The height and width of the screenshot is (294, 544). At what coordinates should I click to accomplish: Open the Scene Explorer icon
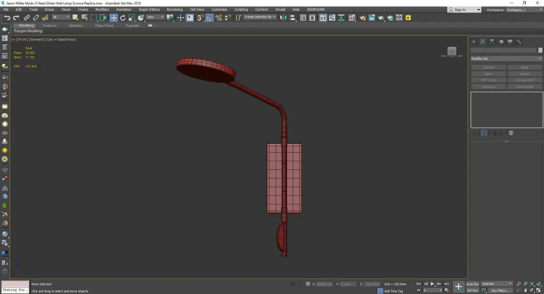tap(303, 18)
